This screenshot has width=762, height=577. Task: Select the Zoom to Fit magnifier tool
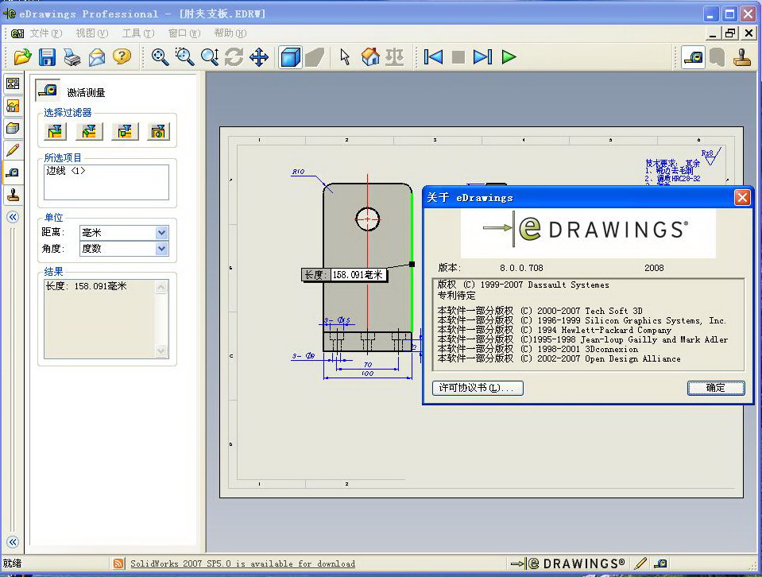tap(160, 57)
